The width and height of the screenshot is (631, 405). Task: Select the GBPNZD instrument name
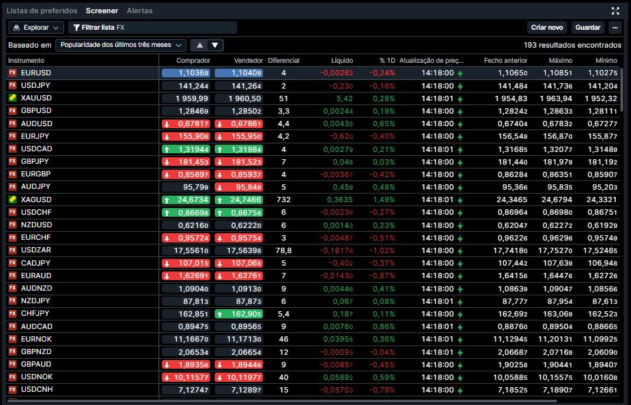tap(36, 351)
